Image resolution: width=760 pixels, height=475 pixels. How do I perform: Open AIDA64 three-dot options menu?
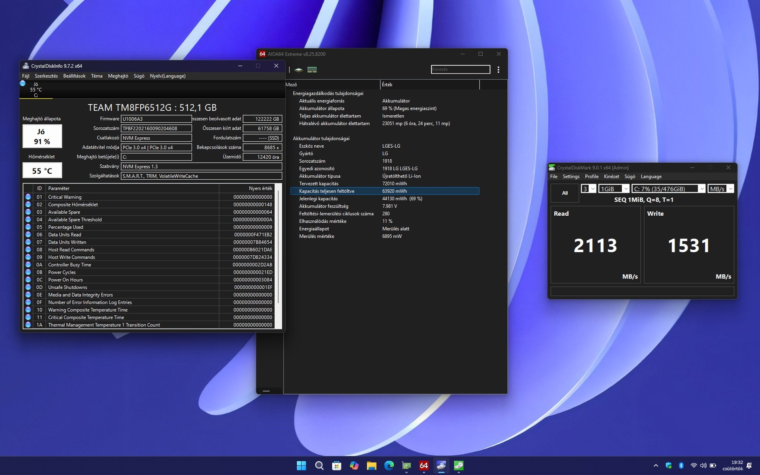click(498, 70)
